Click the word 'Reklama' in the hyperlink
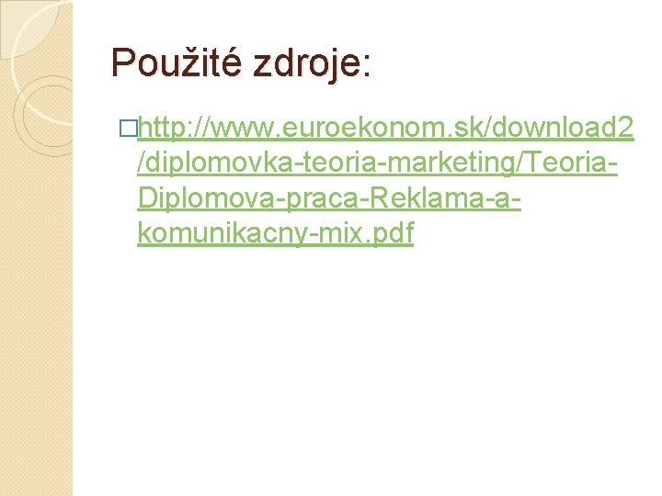 (428, 197)
